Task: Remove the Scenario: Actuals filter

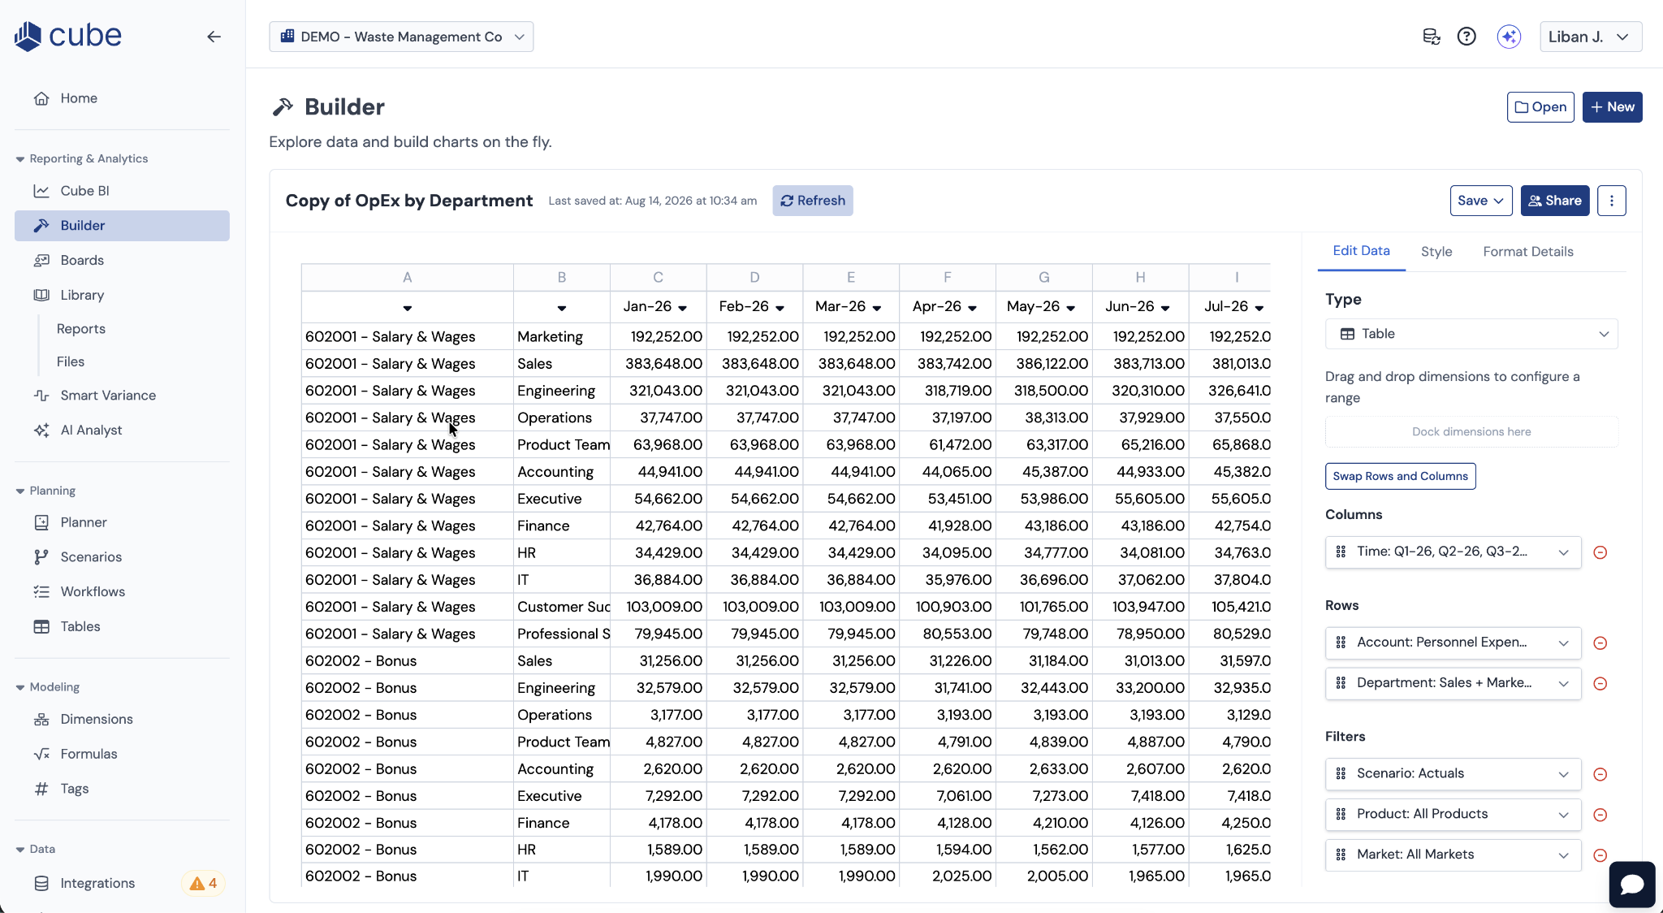Action: tap(1600, 774)
